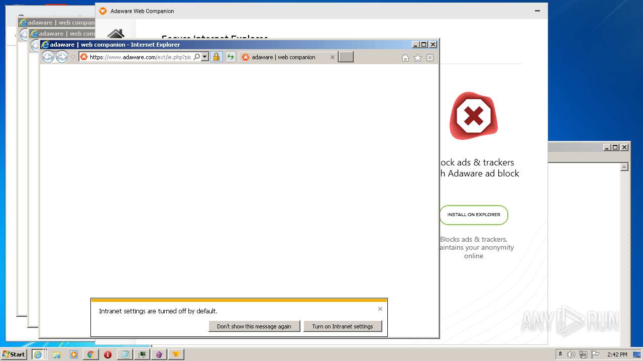The width and height of the screenshot is (643, 361).
Task: Click the refresh page icon
Action: coord(231,57)
